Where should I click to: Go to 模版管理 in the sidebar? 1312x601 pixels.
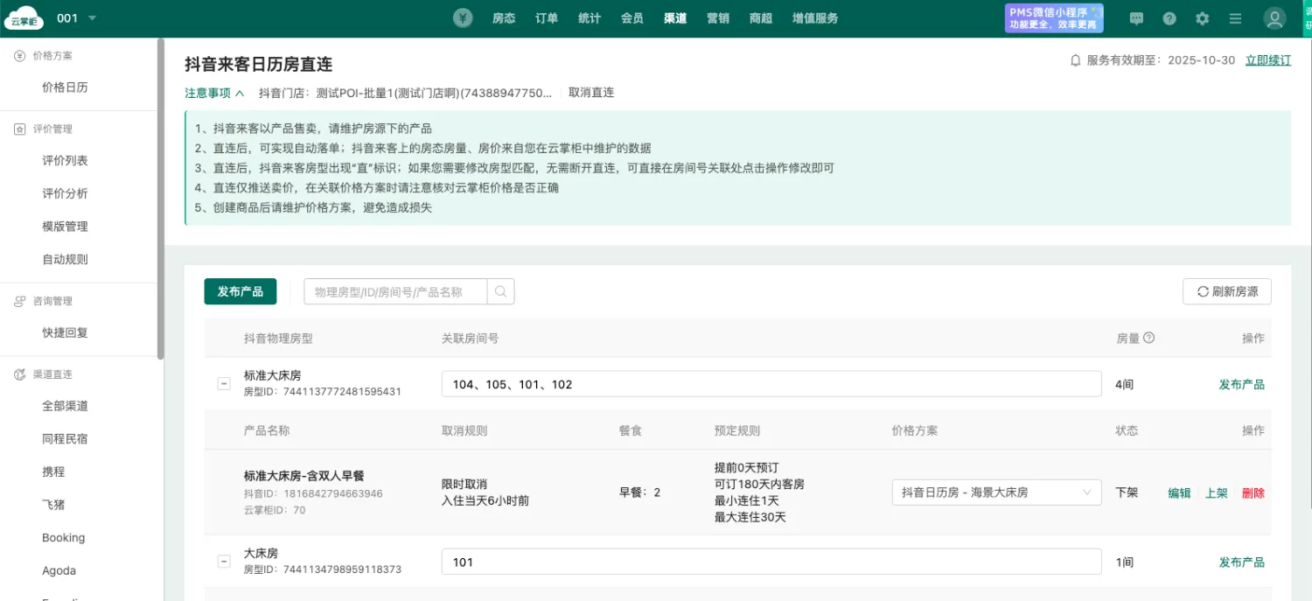point(65,227)
